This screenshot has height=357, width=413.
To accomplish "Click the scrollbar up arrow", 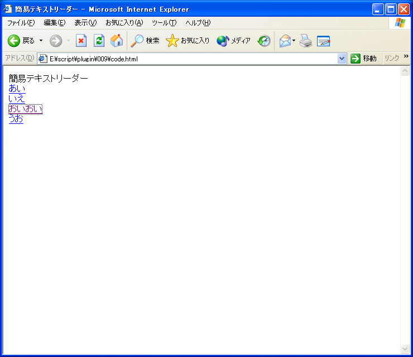I will pyautogui.click(x=405, y=70).
